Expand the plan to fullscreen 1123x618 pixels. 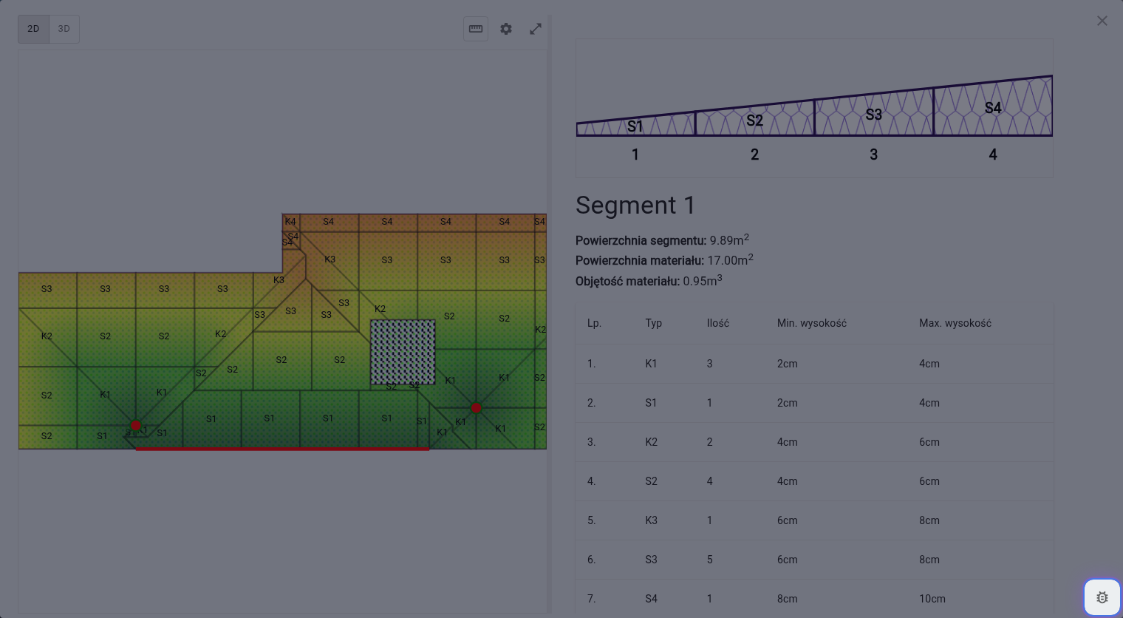click(x=536, y=29)
